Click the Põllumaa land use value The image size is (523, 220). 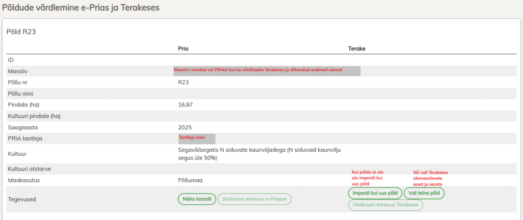point(192,180)
